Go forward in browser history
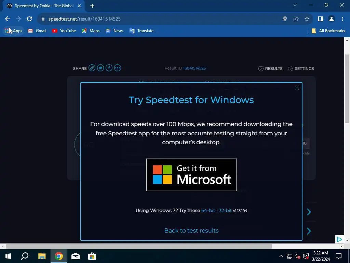The width and height of the screenshot is (350, 263). click(18, 19)
